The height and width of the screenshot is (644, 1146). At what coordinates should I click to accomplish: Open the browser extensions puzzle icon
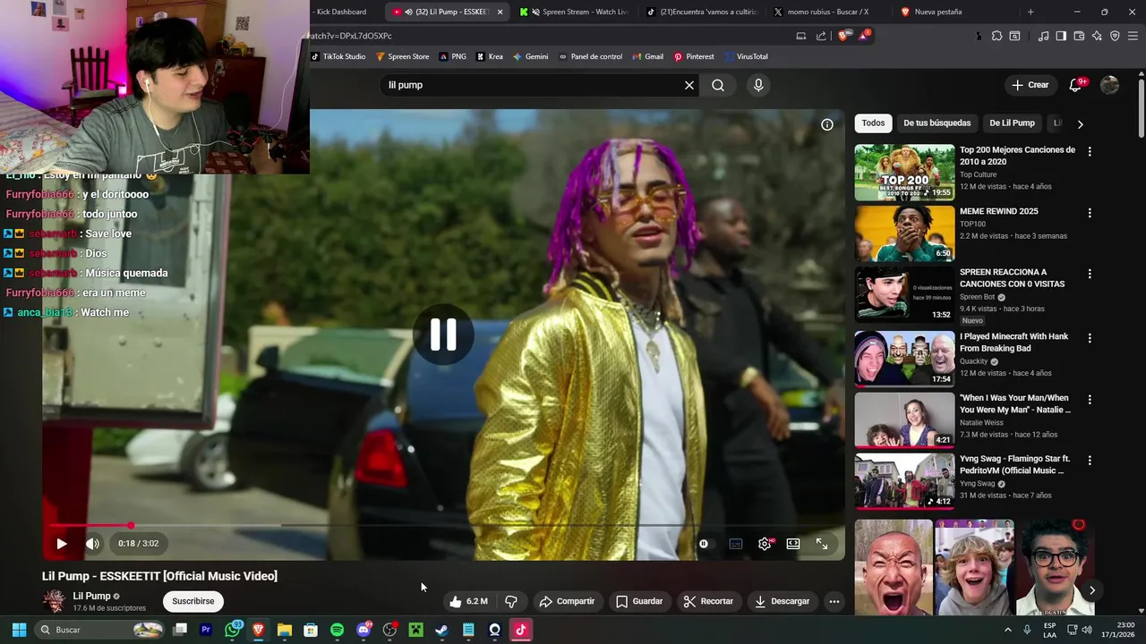pos(996,36)
